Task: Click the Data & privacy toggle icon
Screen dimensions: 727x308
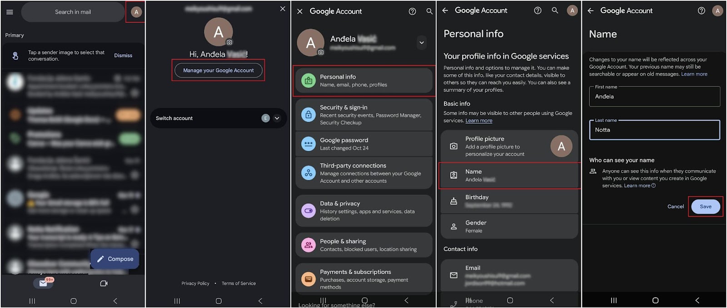Action: click(309, 211)
